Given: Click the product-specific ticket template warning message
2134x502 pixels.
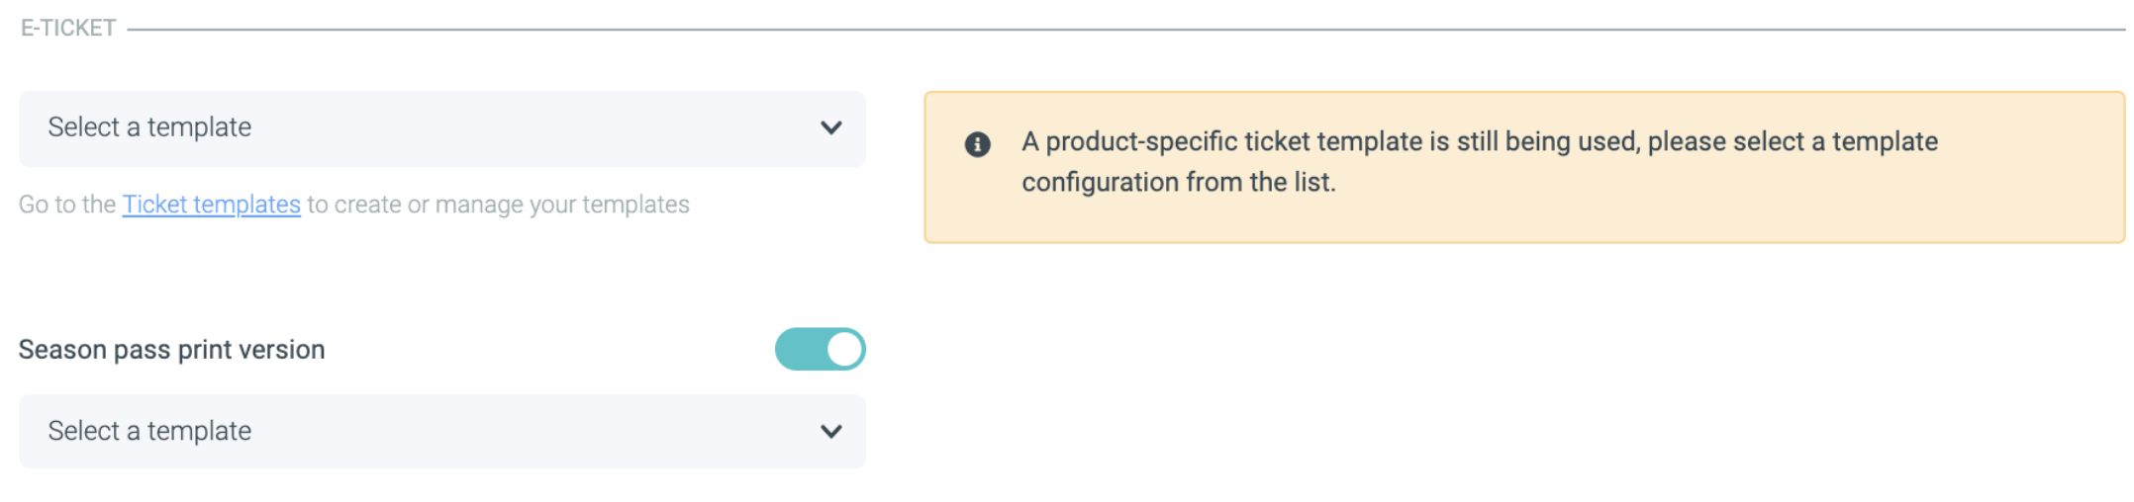Looking at the screenshot, I should coord(1479,141).
